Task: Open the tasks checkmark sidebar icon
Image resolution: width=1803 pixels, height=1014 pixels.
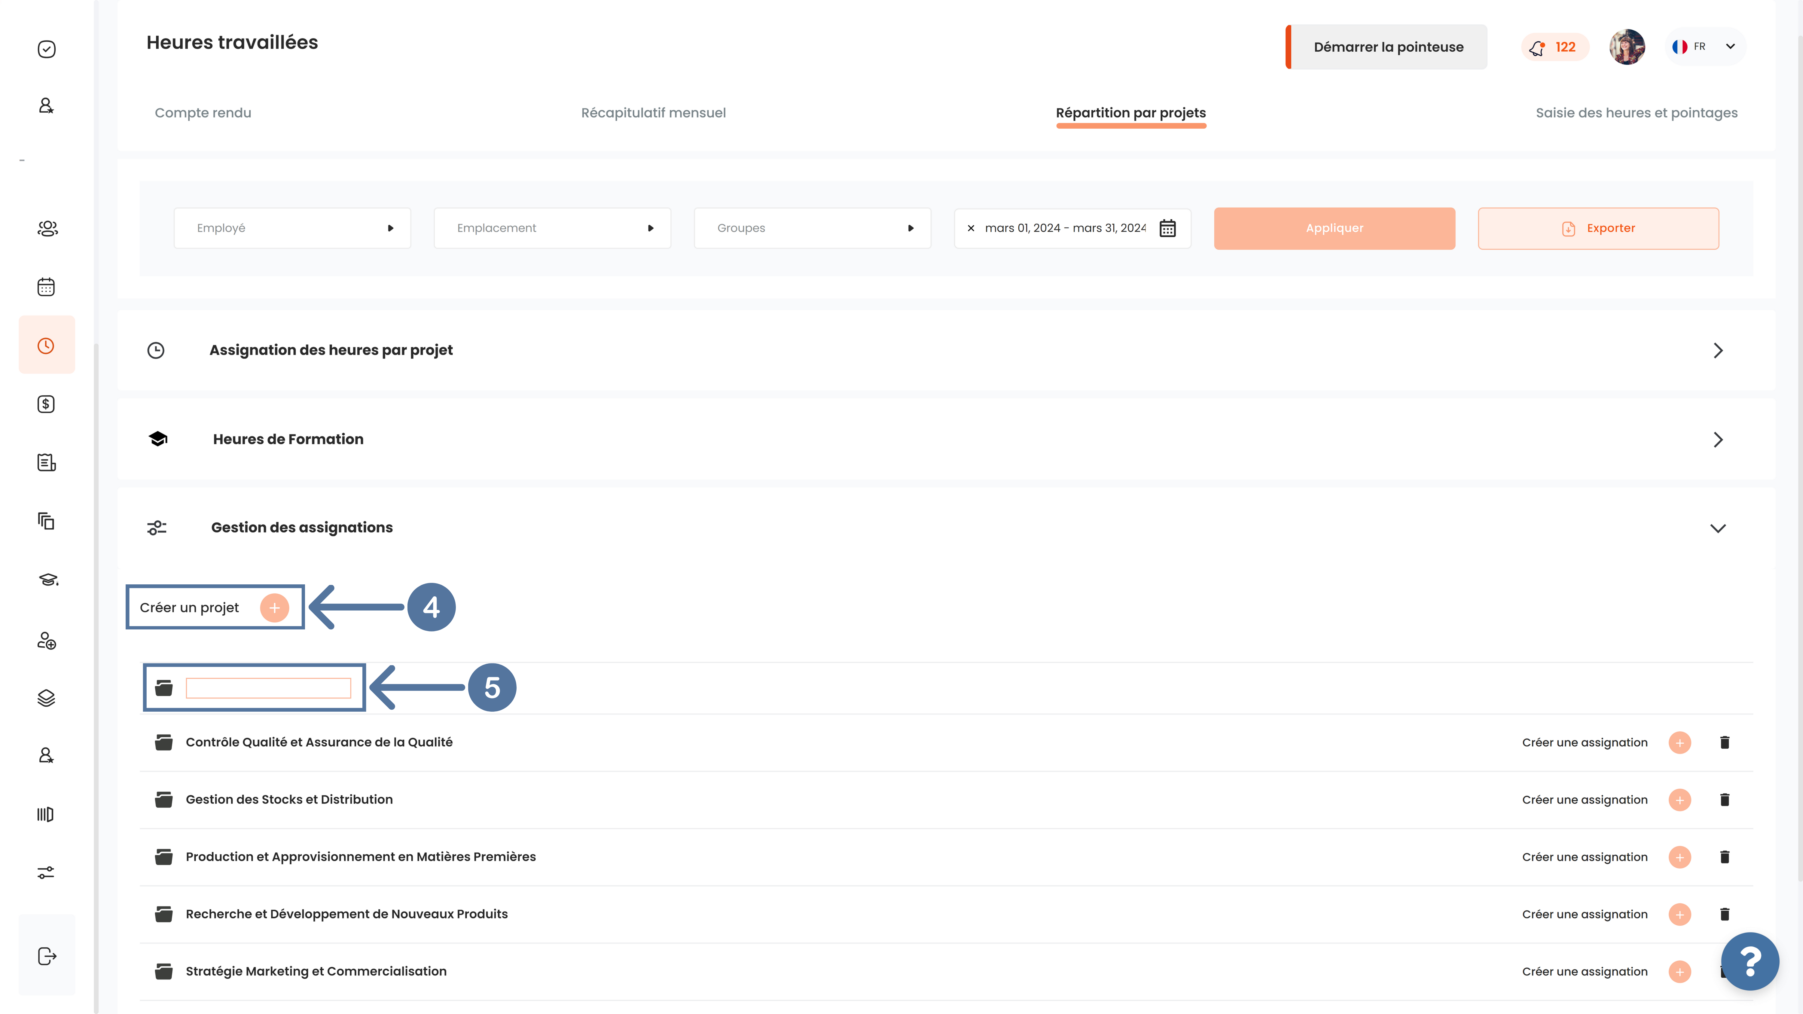Action: 46,49
